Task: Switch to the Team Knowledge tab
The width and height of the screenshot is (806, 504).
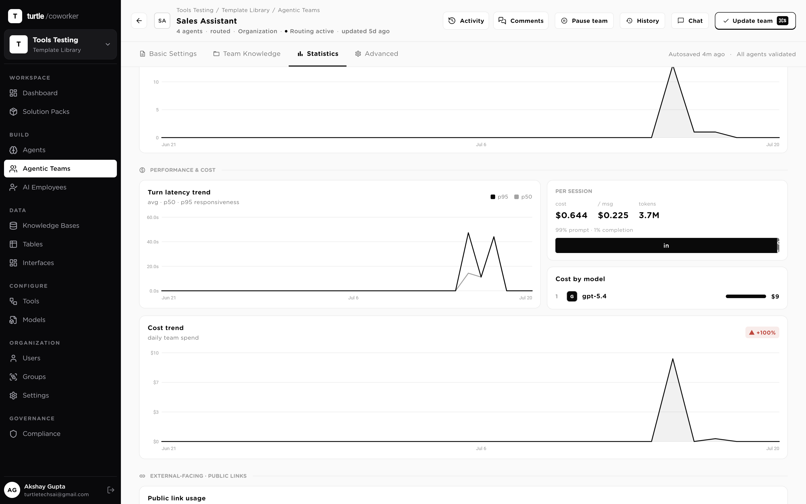Action: click(247, 54)
